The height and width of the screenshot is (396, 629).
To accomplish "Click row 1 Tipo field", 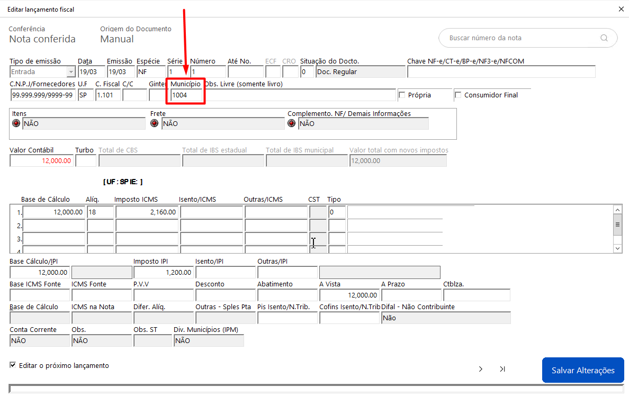I will (x=337, y=212).
